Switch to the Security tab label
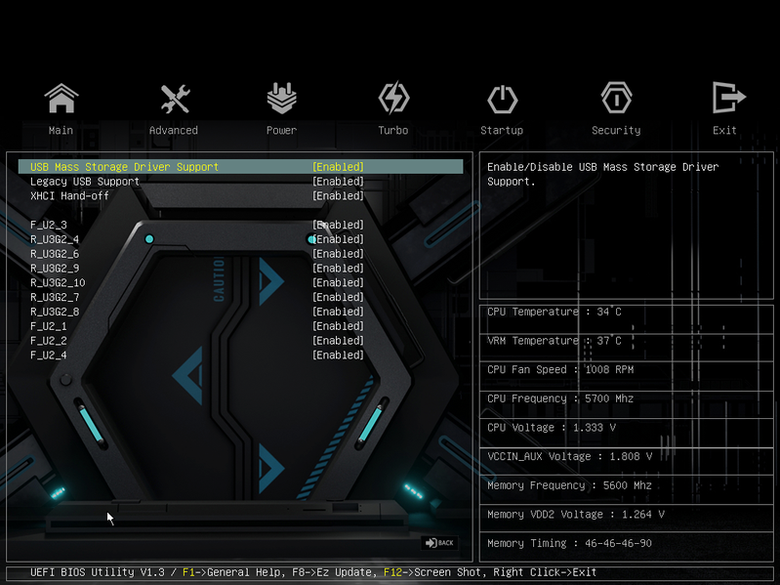 pos(616,131)
